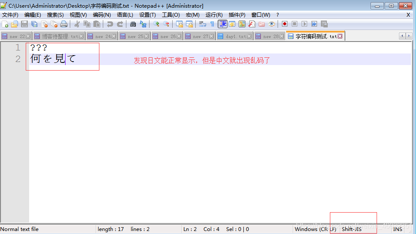Screen dimensions: 416x234
Task: Open the 搜索(S) menu
Action: coord(55,15)
